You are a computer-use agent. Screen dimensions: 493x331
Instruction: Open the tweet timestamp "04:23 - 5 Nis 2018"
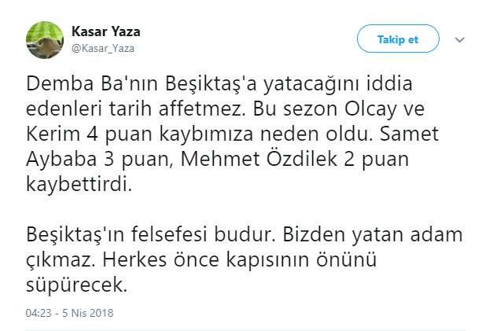pos(70,312)
